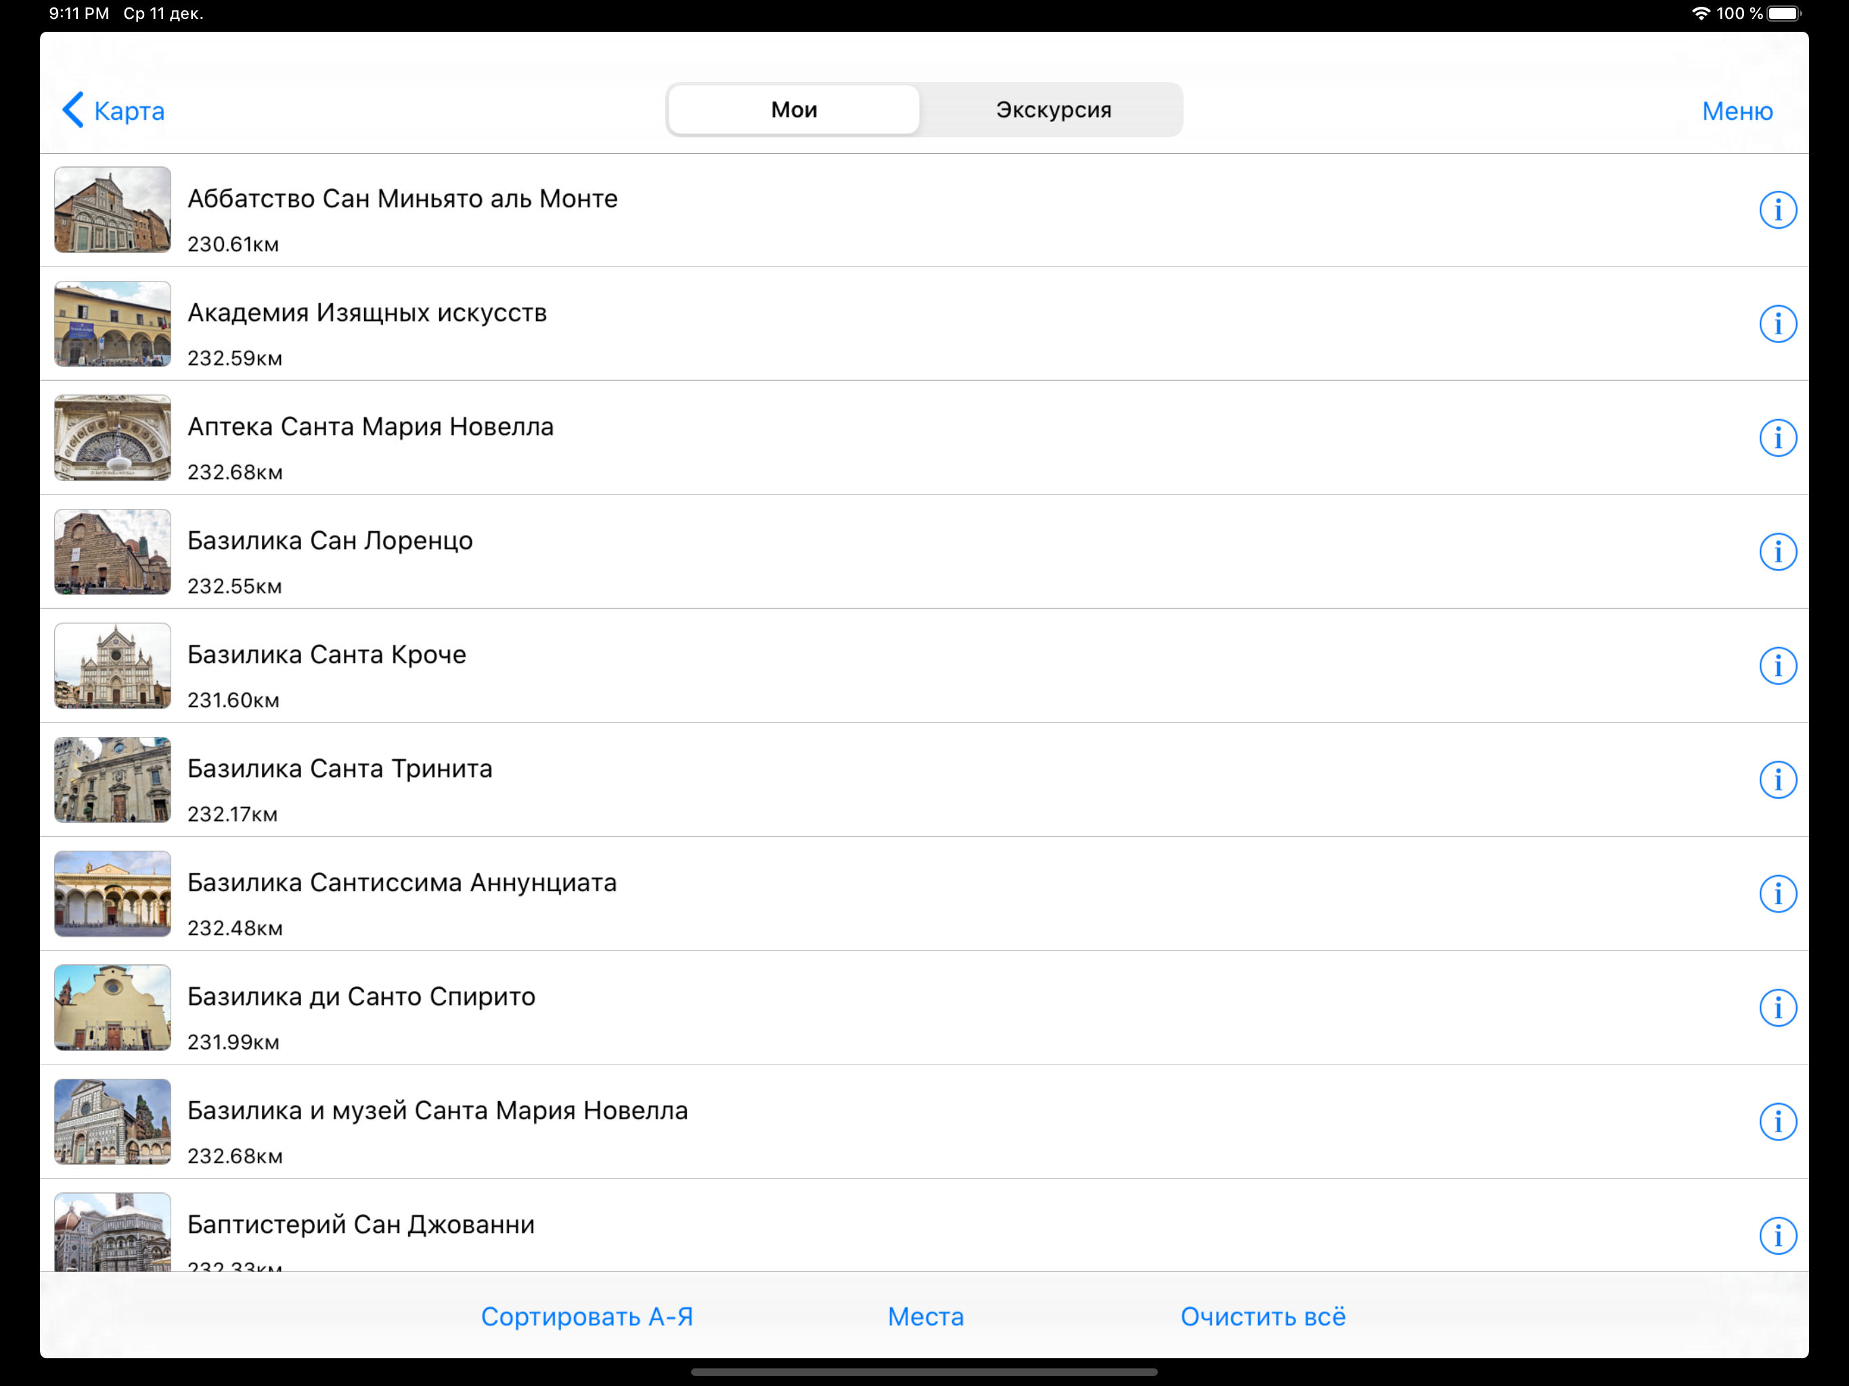
Task: Go back to Карта
Action: click(113, 110)
